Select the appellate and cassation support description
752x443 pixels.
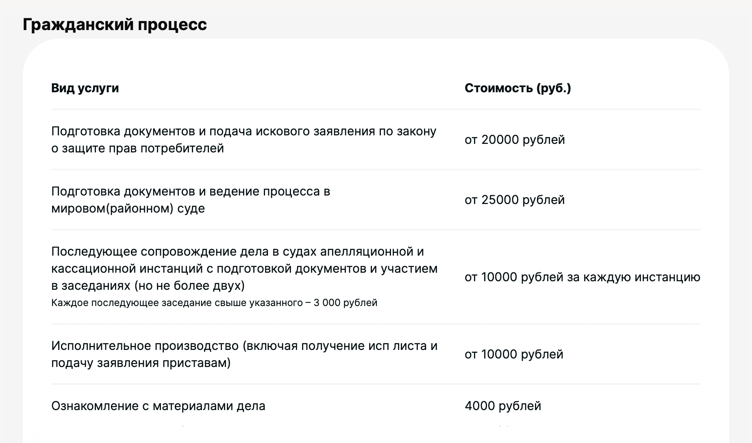244,269
